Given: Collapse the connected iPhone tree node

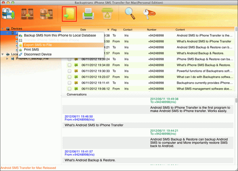Looking at the screenshot, I should pos(7,33).
